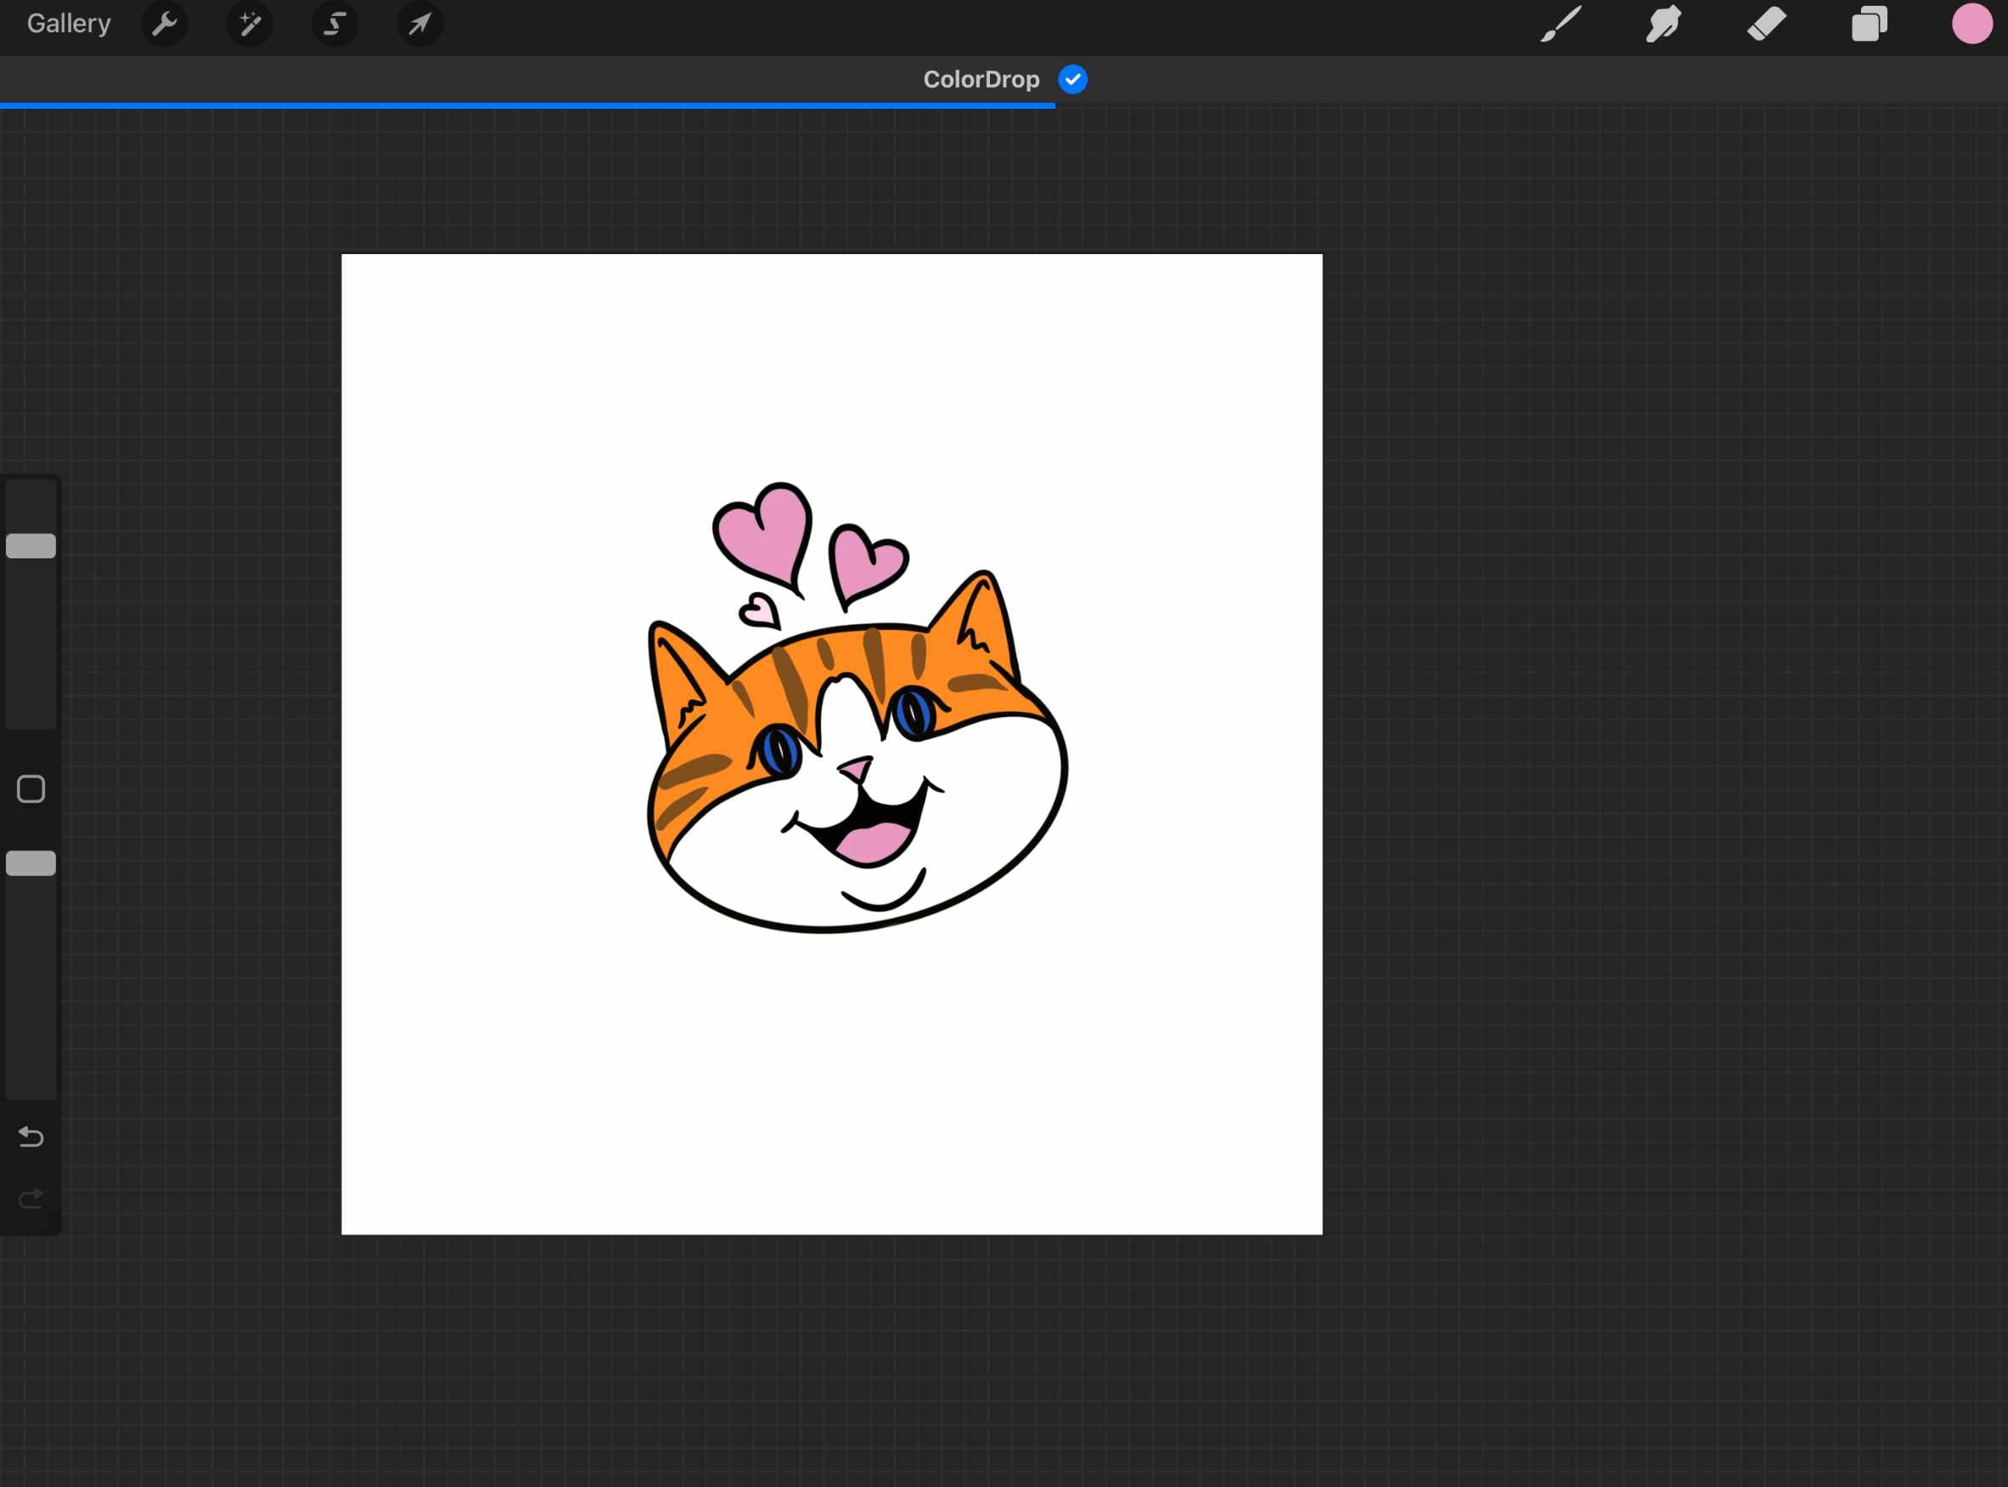Select the Brush tool
Viewport: 2008px width, 1487px height.
click(1562, 25)
